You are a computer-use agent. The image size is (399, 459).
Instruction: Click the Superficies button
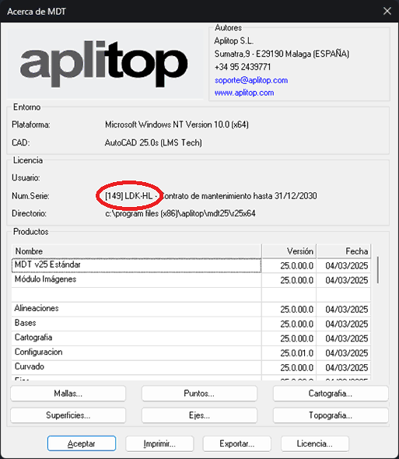coord(68,415)
